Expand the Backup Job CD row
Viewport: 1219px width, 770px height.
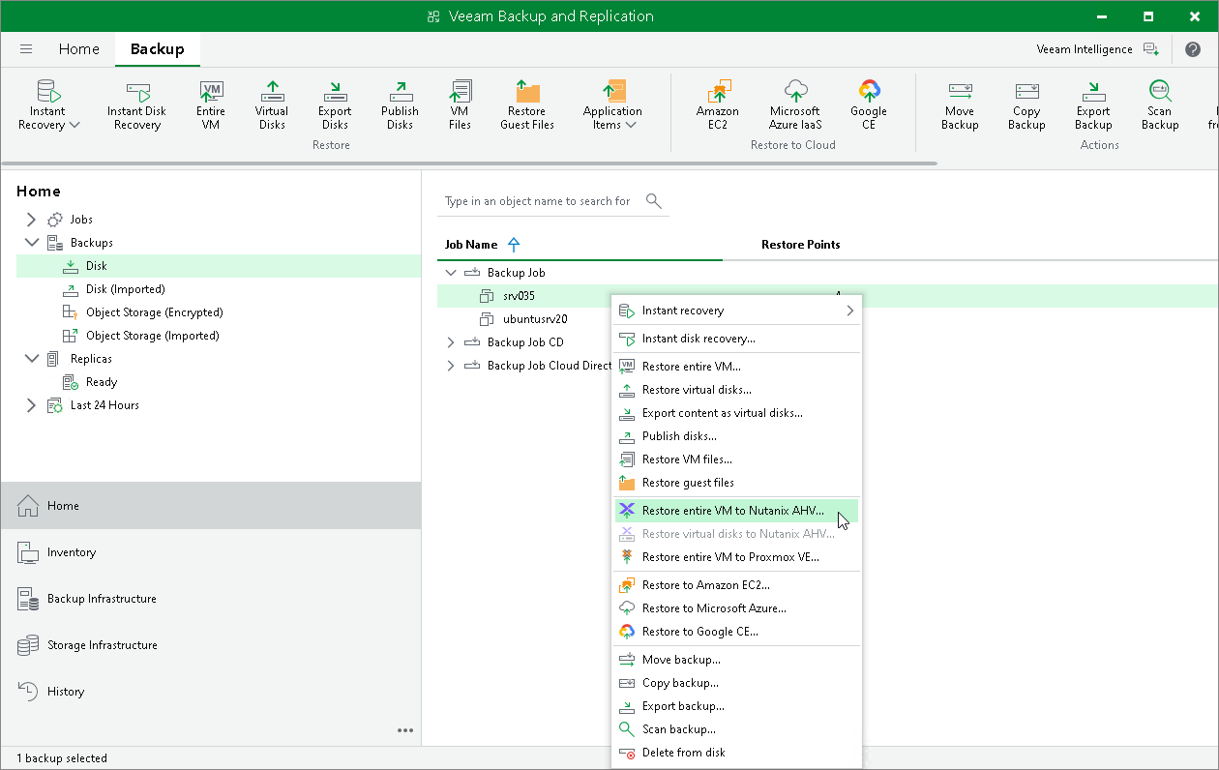click(x=450, y=342)
